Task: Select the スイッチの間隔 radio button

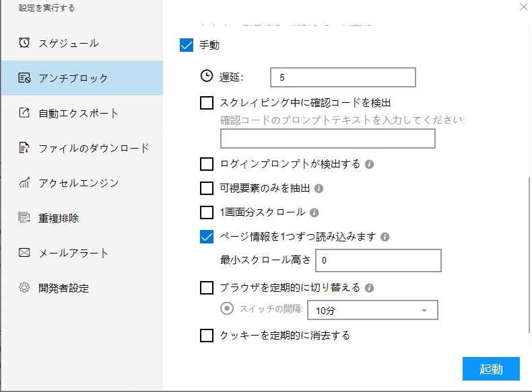Action: (x=228, y=309)
